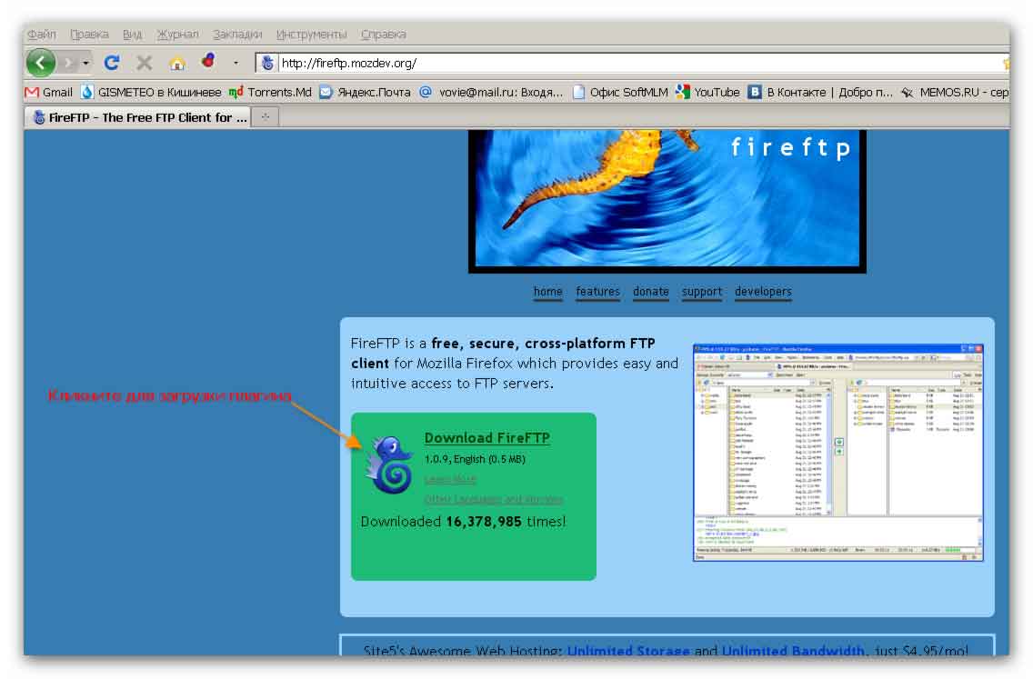
Task: Open the Torrents.Md bookmark
Action: point(270,92)
